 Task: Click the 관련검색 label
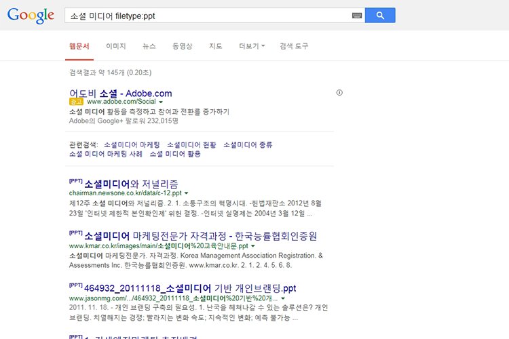pyautogui.click(x=83, y=144)
